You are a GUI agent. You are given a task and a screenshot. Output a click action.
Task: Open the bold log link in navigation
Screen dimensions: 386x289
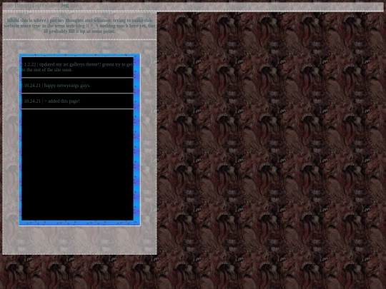point(65,5)
